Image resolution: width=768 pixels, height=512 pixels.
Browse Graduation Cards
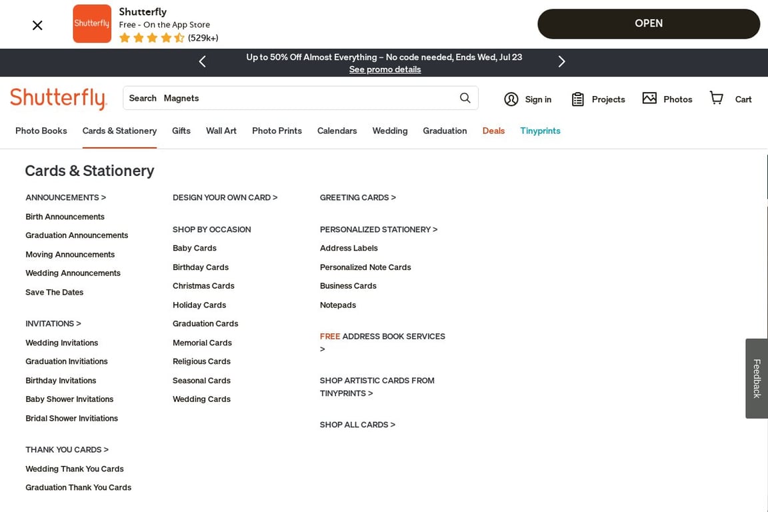click(205, 323)
